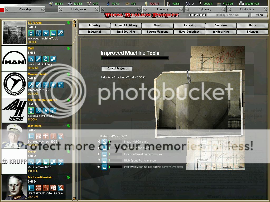Select the Messerschmitt logo
The image size is (270, 202).
pyautogui.click(x=14, y=84)
